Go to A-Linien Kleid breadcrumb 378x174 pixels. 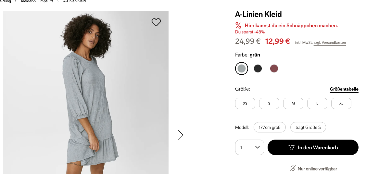(x=74, y=1)
